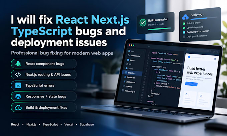Click the cloud upload icon beside Build & deployment fixes

click(x=18, y=108)
